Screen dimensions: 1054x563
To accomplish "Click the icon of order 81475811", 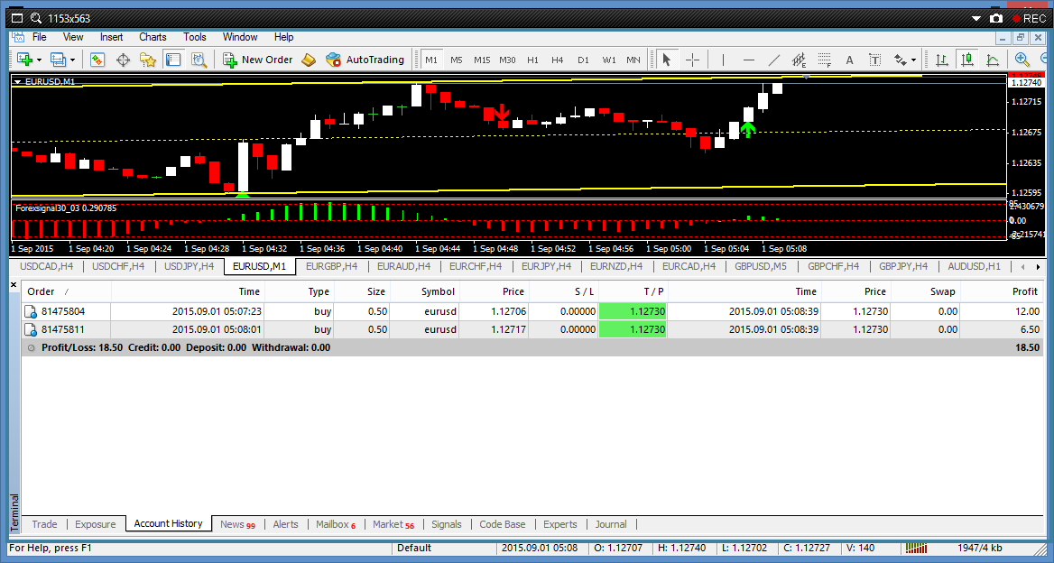I will pyautogui.click(x=31, y=330).
